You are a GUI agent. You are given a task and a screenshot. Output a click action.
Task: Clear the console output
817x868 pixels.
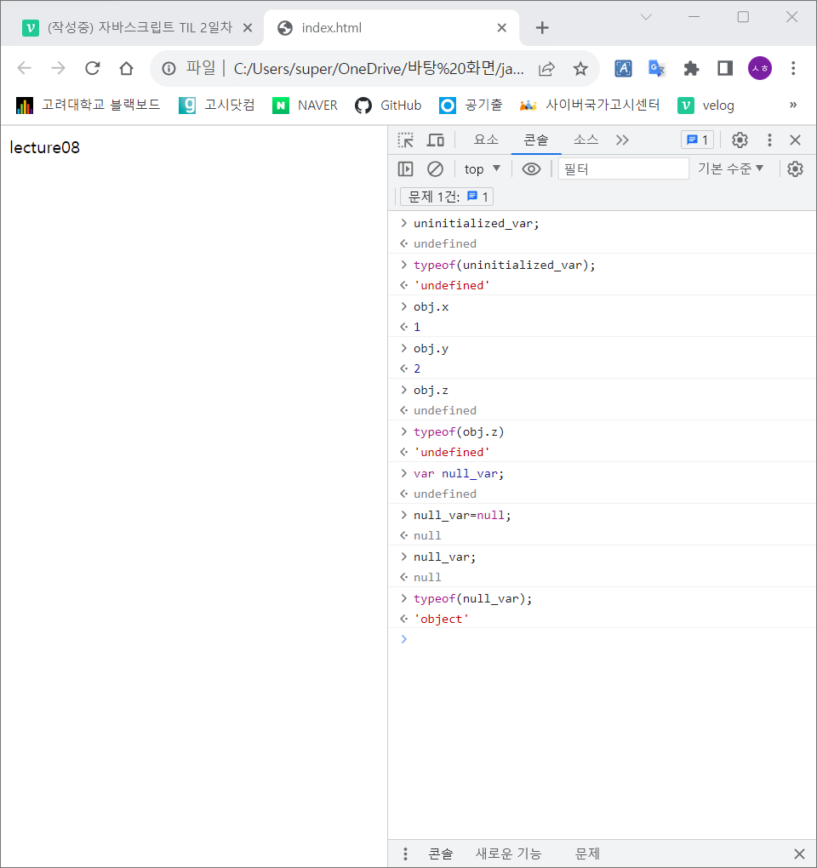[x=435, y=168]
